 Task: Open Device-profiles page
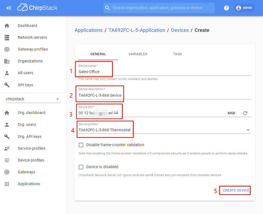click(x=31, y=160)
